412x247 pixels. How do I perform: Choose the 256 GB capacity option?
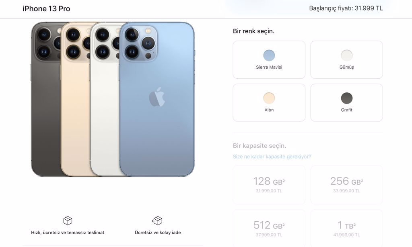pos(346,185)
